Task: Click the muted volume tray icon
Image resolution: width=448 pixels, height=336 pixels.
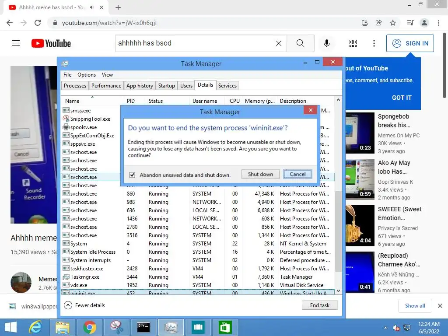Action: (396, 328)
